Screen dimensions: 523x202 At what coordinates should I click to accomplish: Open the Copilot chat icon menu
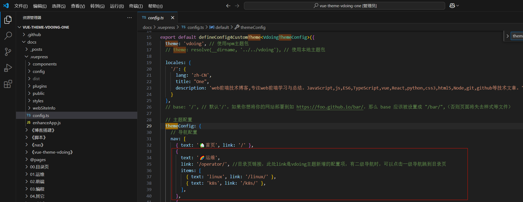(454, 6)
